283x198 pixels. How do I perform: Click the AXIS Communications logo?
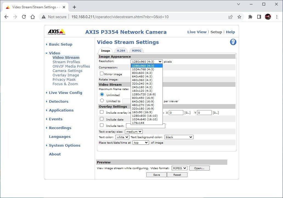point(57,32)
